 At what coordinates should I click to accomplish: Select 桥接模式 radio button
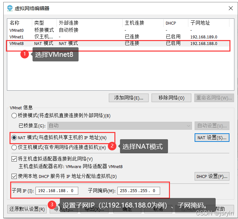click(x=14, y=116)
